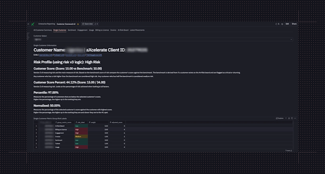Sort by the adjusted_score column header
Image resolution: width=325 pixels, height=174 pixels.
pyautogui.click(x=117, y=122)
